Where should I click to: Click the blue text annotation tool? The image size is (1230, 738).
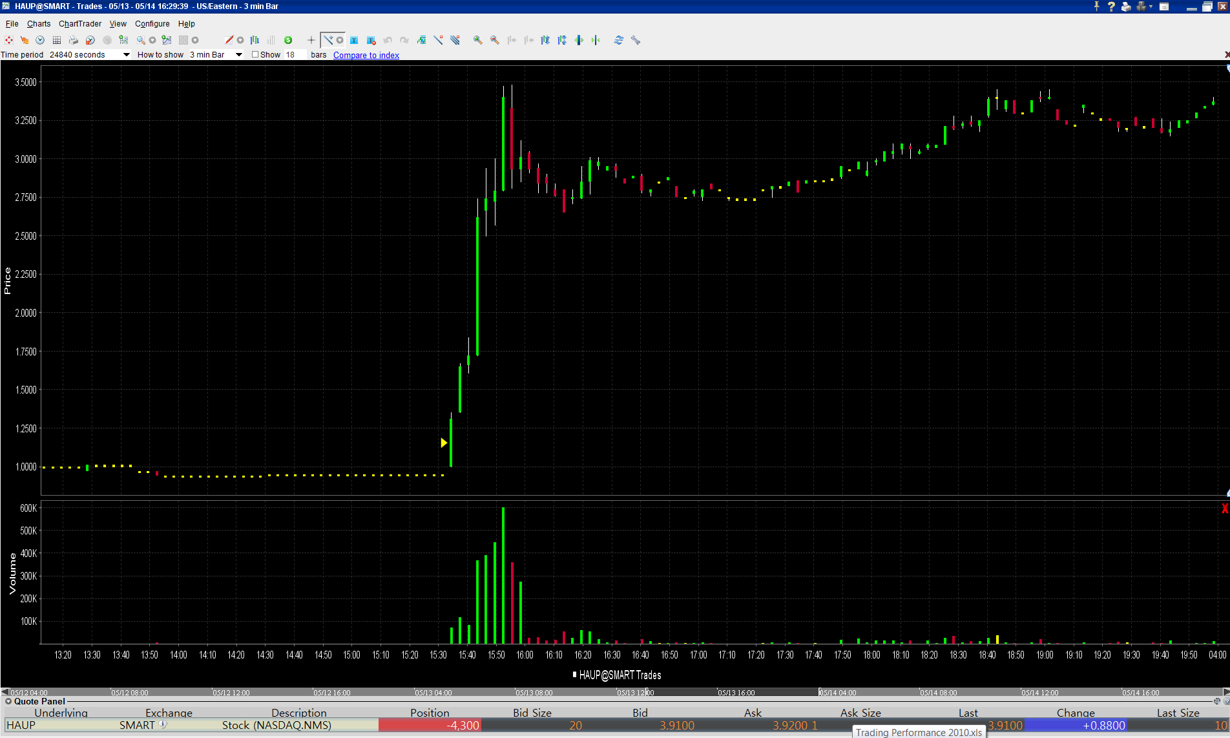pos(354,40)
